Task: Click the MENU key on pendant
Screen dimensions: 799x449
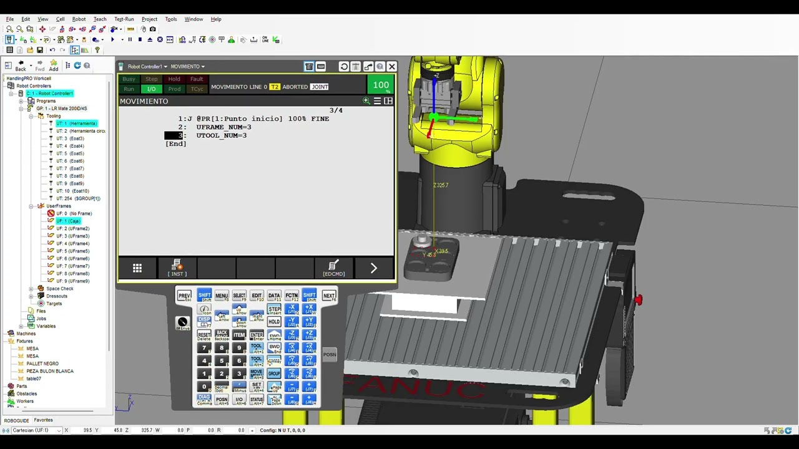Action: click(x=222, y=296)
